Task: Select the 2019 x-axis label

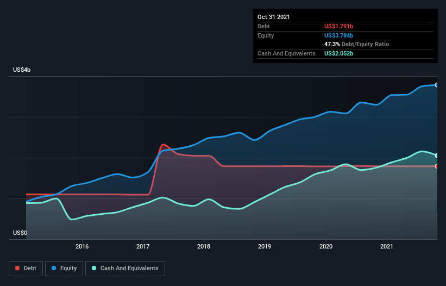Action: [x=265, y=246]
